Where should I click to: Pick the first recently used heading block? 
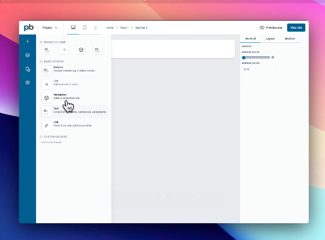pos(47,50)
